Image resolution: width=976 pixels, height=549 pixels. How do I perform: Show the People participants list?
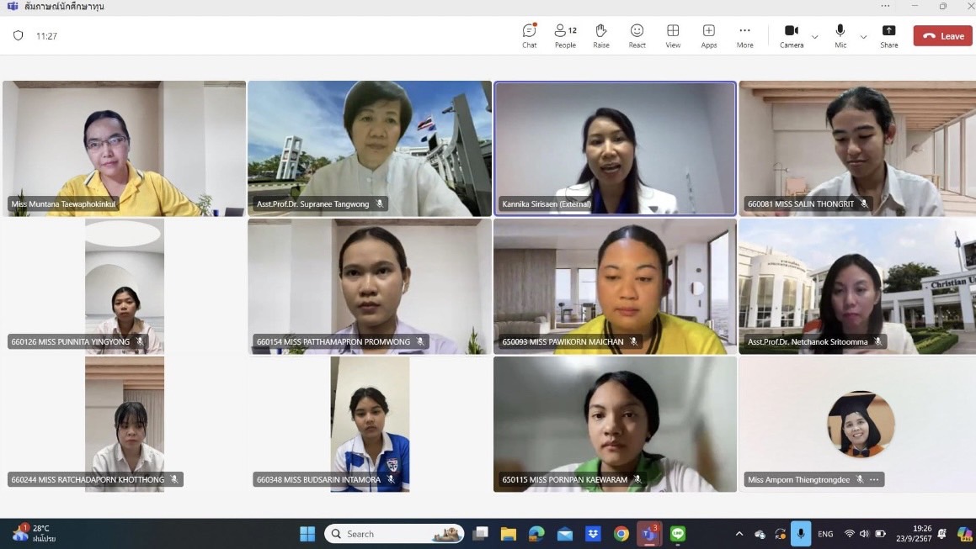[x=565, y=35]
